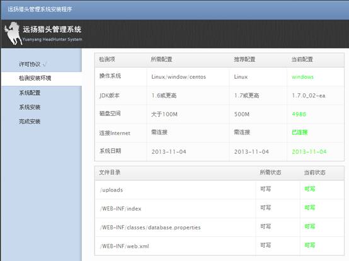Click the database.properties file path
The width and height of the screenshot is (349, 261).
click(151, 228)
